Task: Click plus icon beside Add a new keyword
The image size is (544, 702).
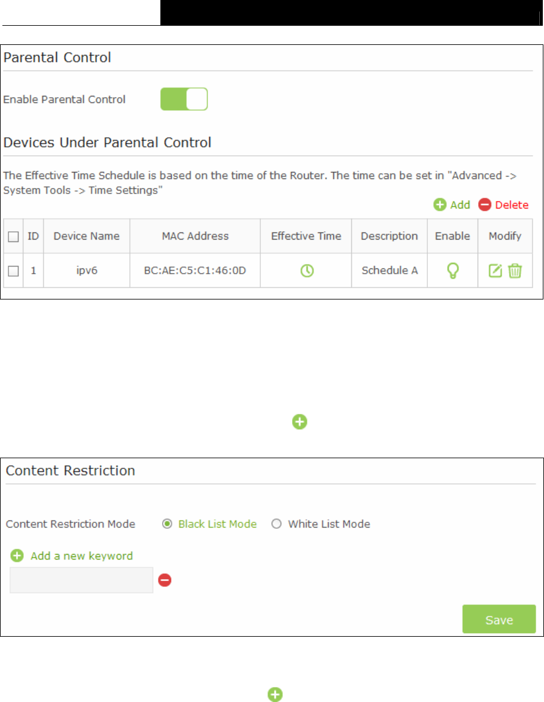Action: [17, 556]
